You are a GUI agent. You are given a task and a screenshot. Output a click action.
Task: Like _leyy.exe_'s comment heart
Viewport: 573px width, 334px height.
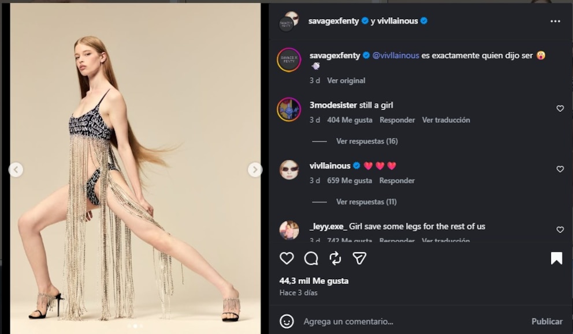click(x=560, y=230)
